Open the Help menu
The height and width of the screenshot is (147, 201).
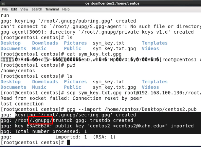(x=66, y=9)
